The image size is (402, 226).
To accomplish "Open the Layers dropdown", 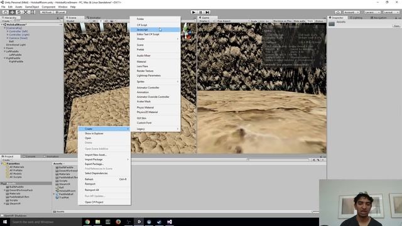I will [x=372, y=13].
